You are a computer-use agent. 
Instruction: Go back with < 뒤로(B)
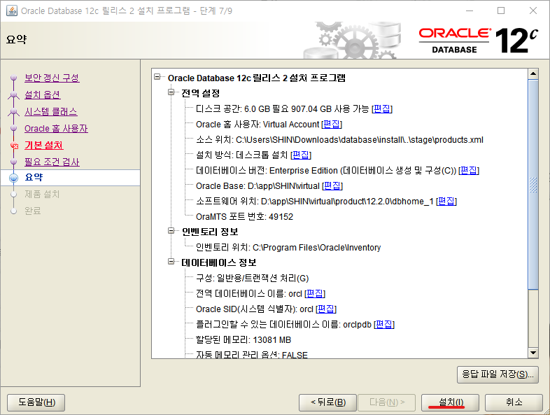click(327, 402)
